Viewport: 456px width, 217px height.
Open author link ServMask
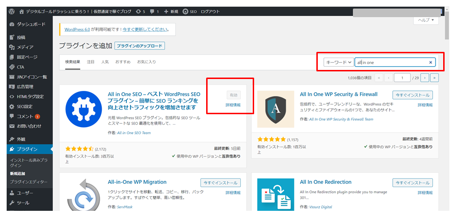[x=124, y=207]
